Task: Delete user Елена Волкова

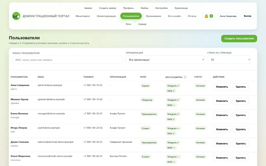Action: tap(241, 115)
